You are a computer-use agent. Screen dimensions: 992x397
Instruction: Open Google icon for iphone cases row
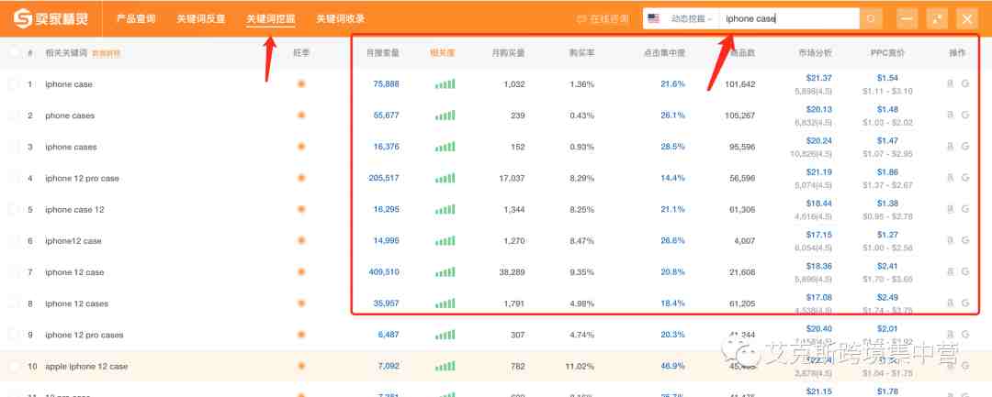(x=964, y=147)
